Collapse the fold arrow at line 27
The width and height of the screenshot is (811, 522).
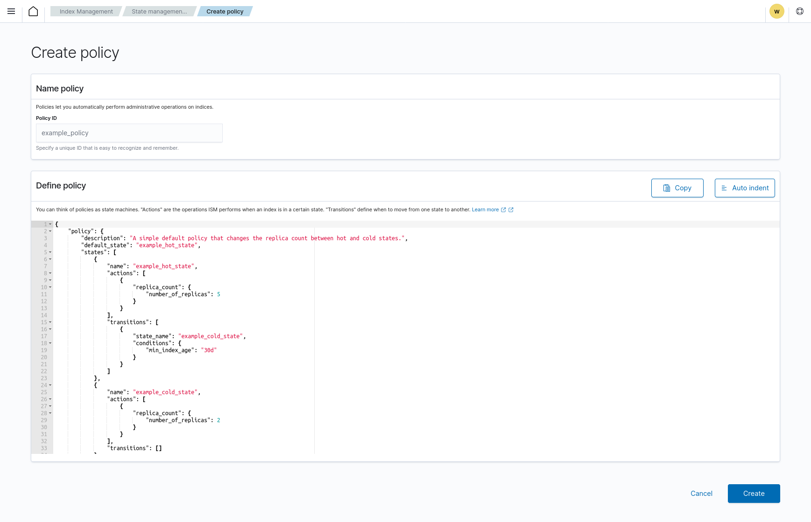tap(50, 406)
